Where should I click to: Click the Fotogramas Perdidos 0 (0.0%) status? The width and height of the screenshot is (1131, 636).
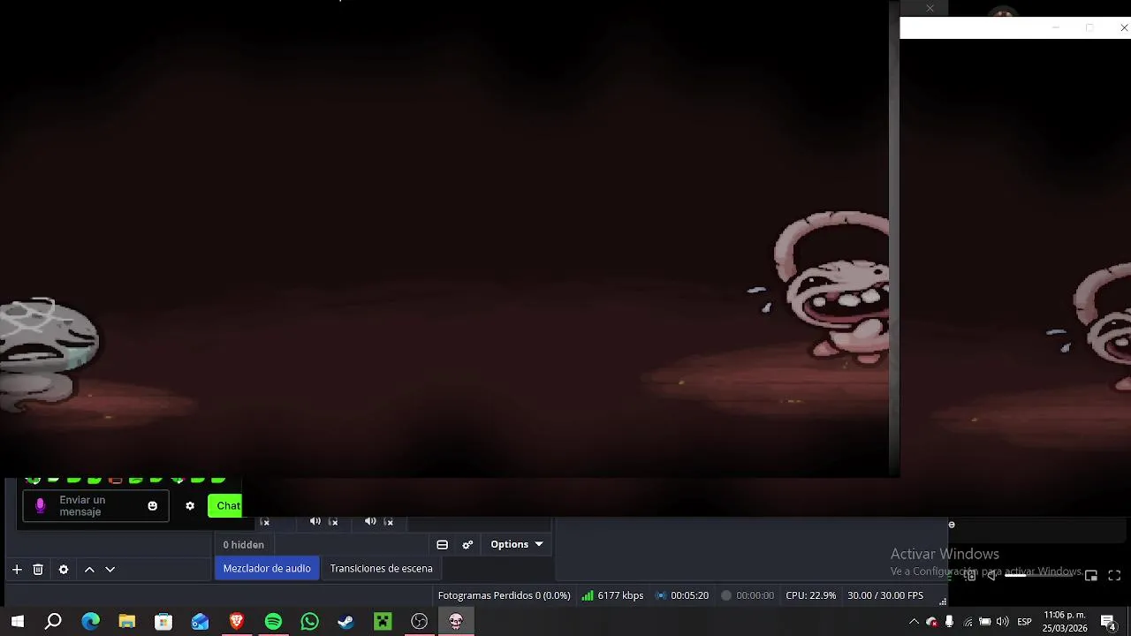point(504,595)
